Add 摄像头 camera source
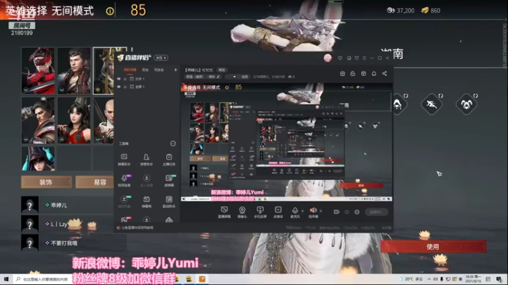This screenshot has height=285, width=508. coord(242,212)
